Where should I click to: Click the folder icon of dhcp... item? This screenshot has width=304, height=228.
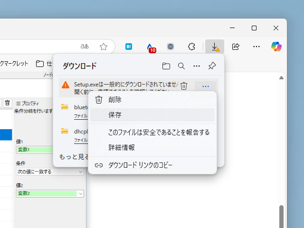tap(65, 131)
